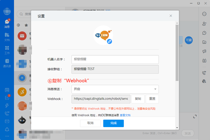Viewport: 210px width, 140px height.
Task: Click the phone call icon in right panel
Action: (204, 73)
